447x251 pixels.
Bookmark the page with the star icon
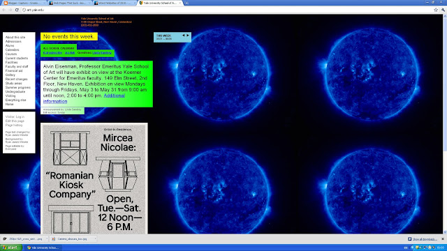[x=436, y=10]
